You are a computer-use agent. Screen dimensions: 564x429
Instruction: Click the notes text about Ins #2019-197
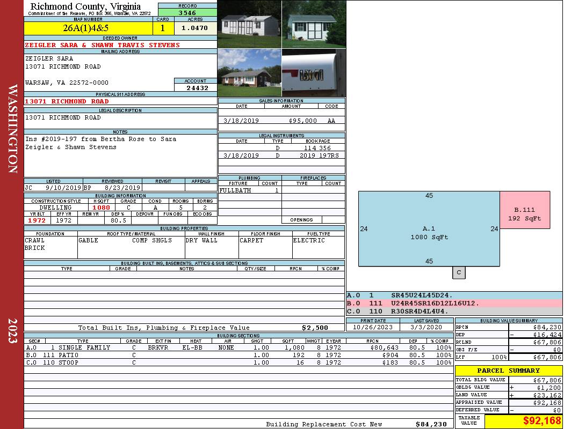click(x=101, y=143)
